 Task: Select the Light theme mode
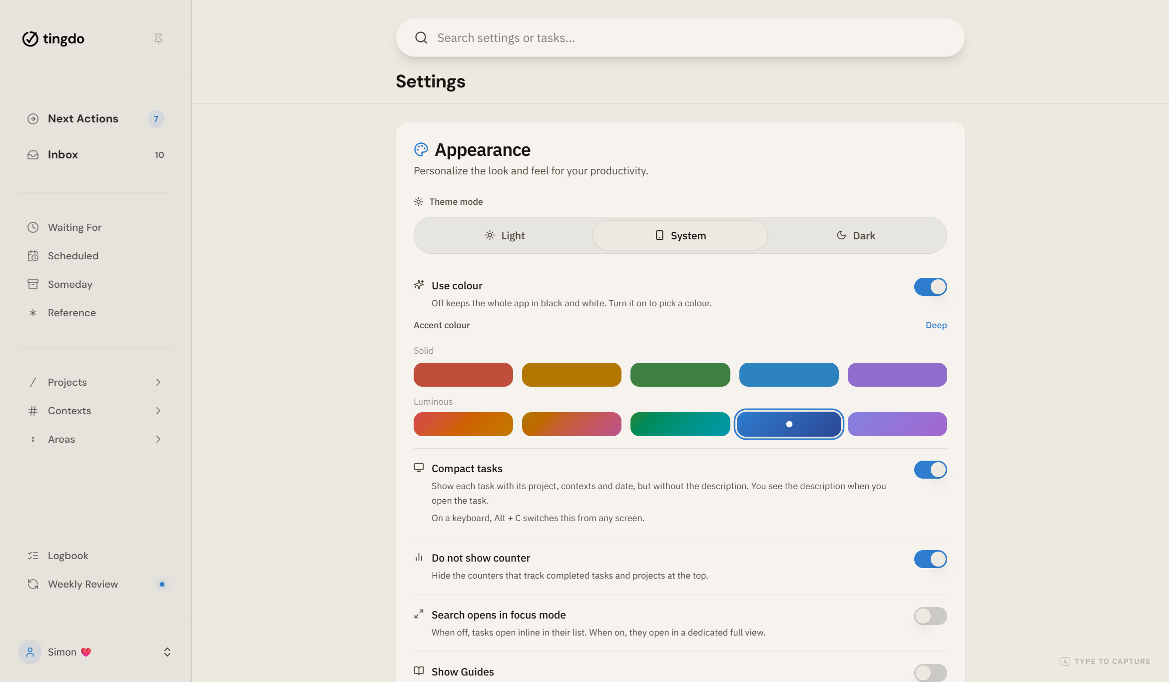pyautogui.click(x=505, y=235)
